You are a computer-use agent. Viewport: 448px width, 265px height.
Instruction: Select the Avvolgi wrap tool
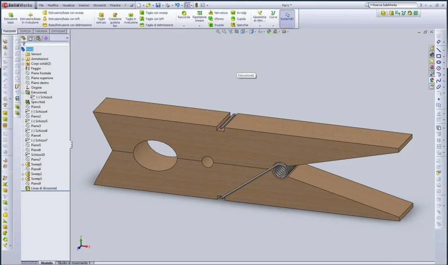tap(239, 13)
